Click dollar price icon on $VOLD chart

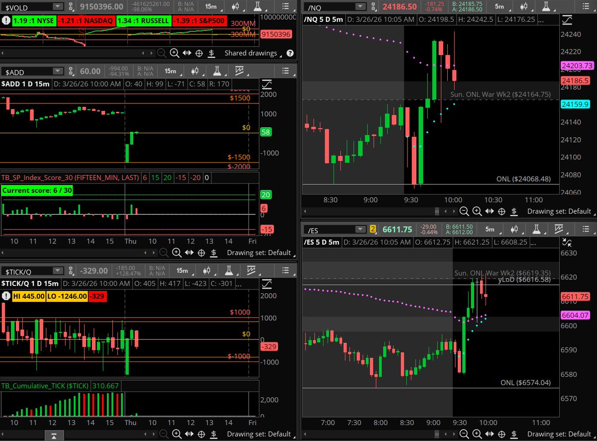(x=211, y=53)
